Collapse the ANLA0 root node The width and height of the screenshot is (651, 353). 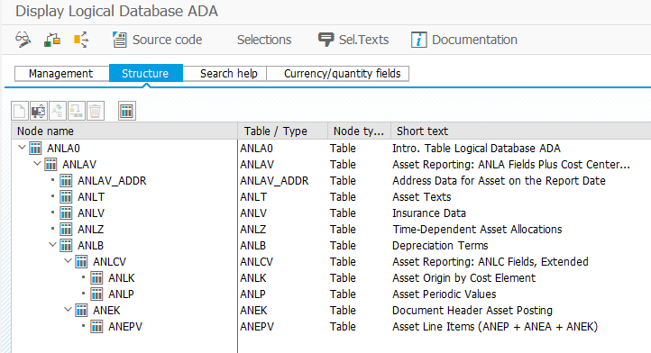(x=22, y=148)
